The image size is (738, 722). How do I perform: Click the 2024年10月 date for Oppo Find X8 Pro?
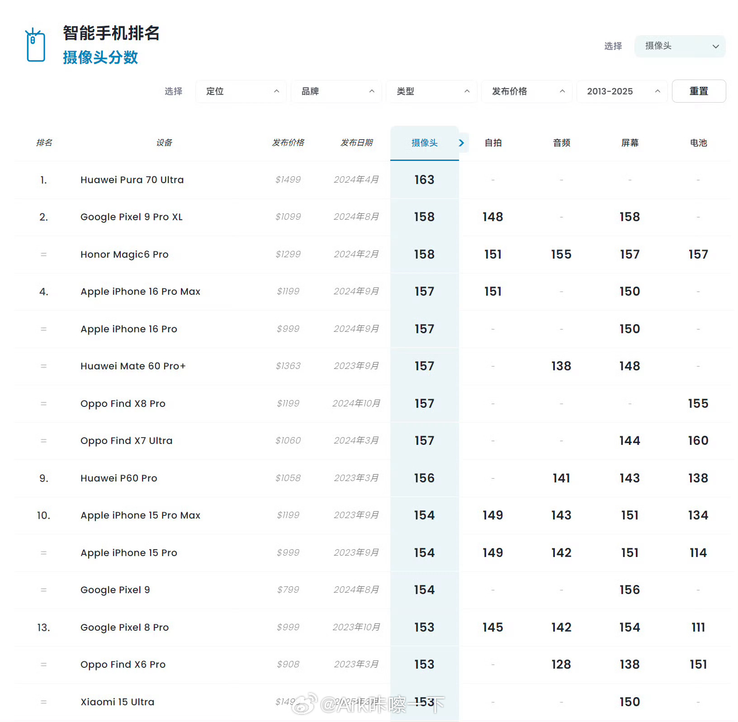point(356,404)
